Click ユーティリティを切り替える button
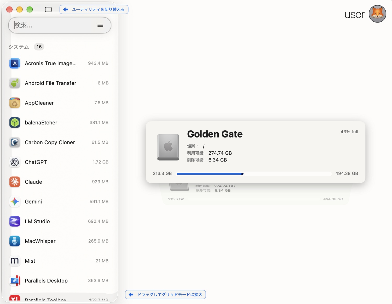 click(94, 9)
